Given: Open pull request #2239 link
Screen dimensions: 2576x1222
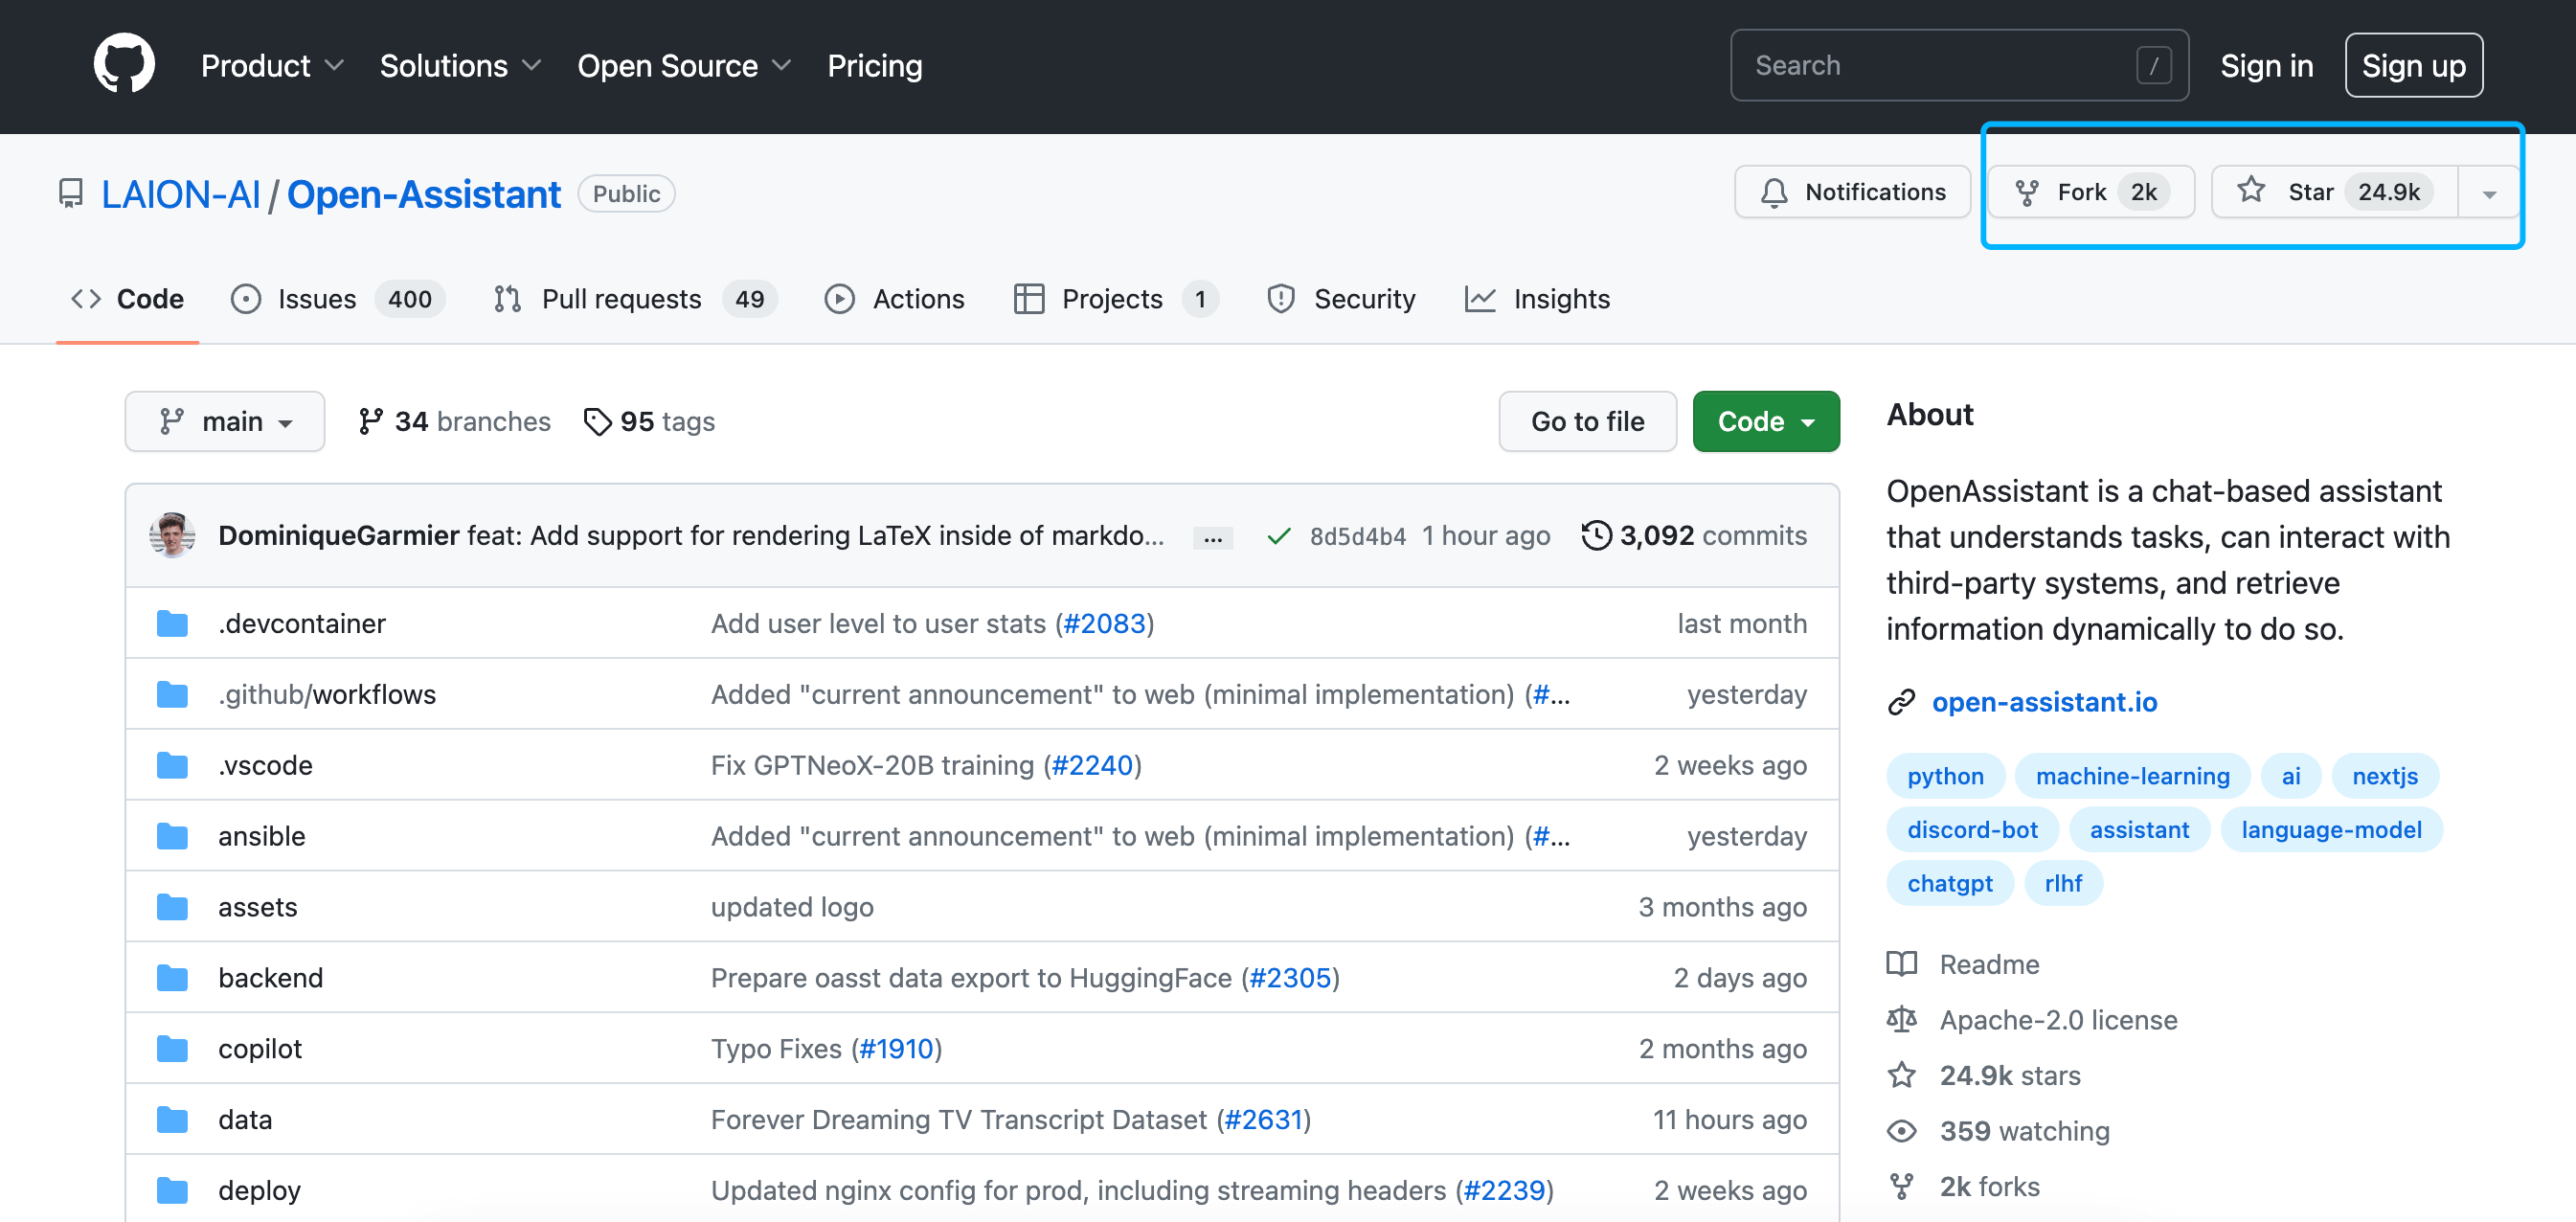Looking at the screenshot, I should pos(1504,1190).
